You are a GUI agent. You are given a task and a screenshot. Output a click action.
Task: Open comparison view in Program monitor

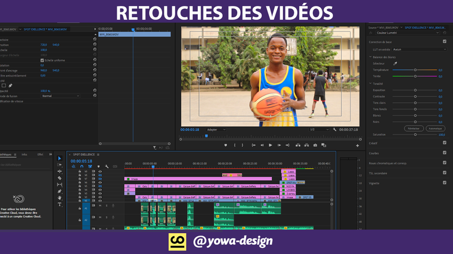click(324, 145)
